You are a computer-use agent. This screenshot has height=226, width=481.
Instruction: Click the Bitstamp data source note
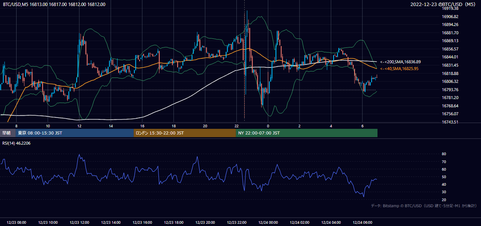pos(424,206)
